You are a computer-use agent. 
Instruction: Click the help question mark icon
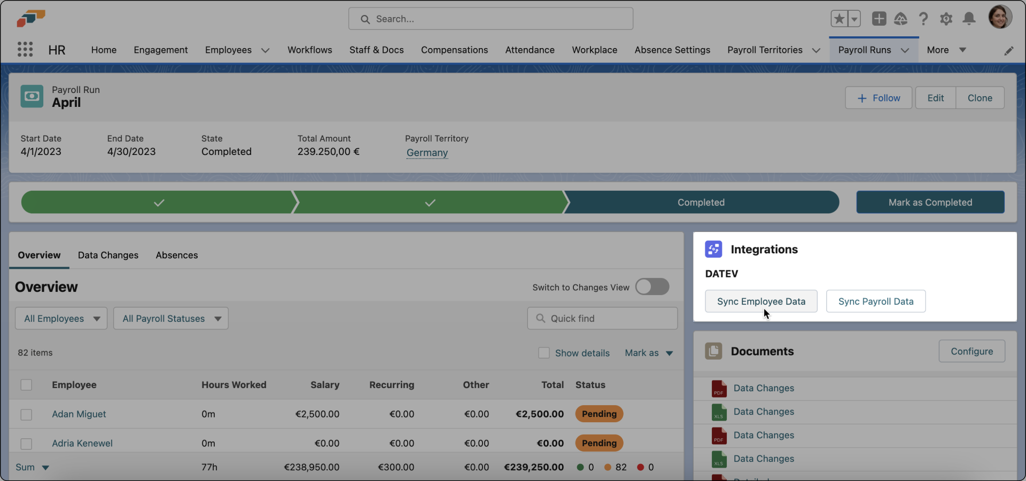click(923, 18)
